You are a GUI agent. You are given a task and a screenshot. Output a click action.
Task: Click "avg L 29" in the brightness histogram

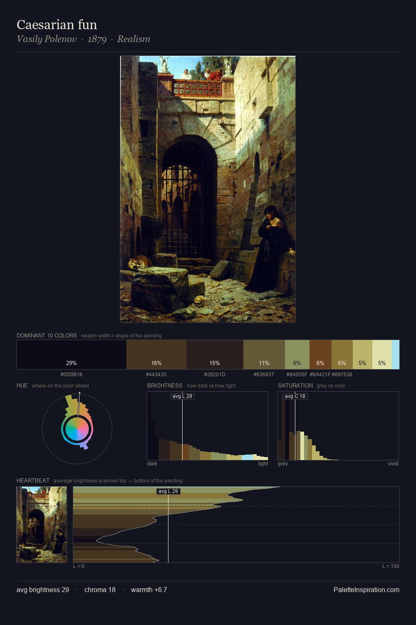[x=182, y=396]
